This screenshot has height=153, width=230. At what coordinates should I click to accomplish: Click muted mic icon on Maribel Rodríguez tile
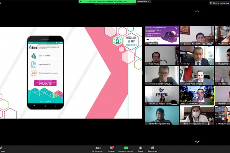(147, 124)
